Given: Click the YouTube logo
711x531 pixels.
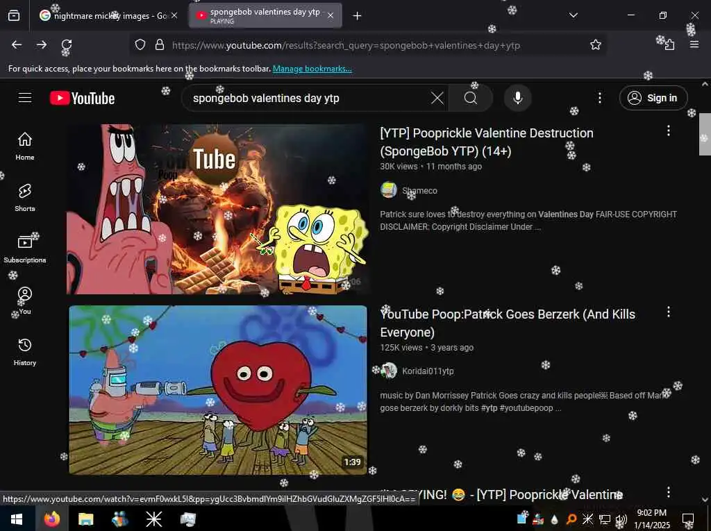Looking at the screenshot, I should (82, 98).
